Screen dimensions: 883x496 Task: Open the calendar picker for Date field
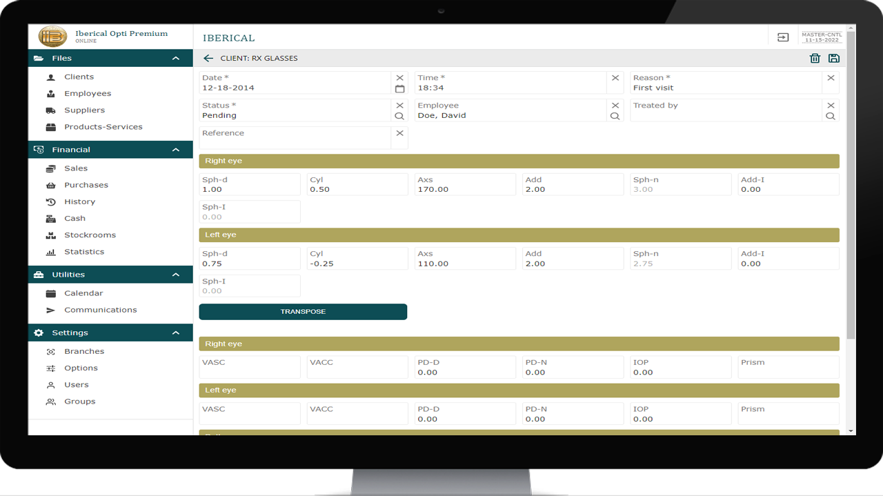click(x=399, y=89)
